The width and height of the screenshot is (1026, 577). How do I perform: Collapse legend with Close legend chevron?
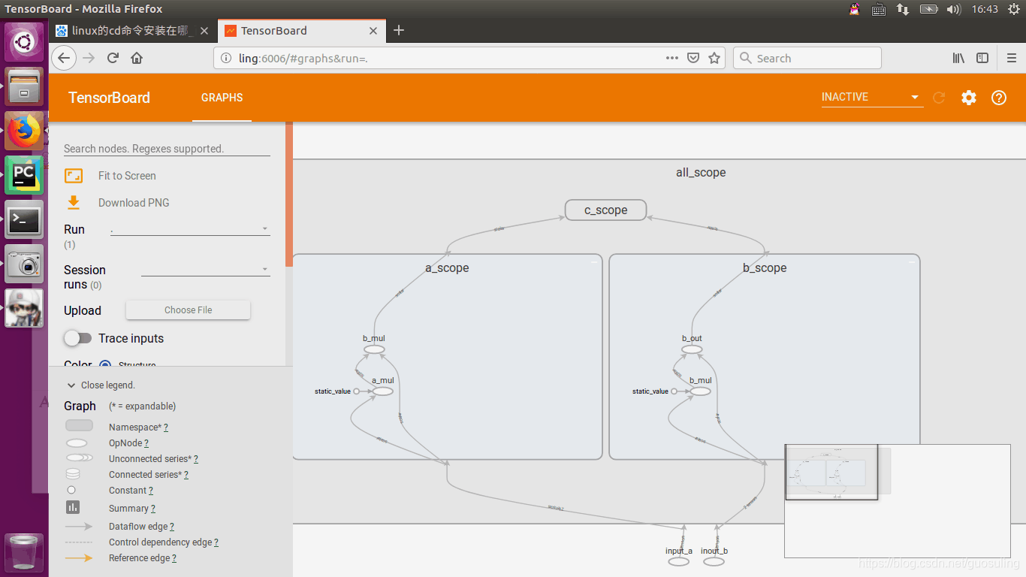tap(71, 385)
